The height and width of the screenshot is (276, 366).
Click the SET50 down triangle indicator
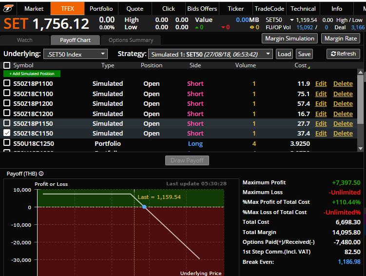(292, 20)
